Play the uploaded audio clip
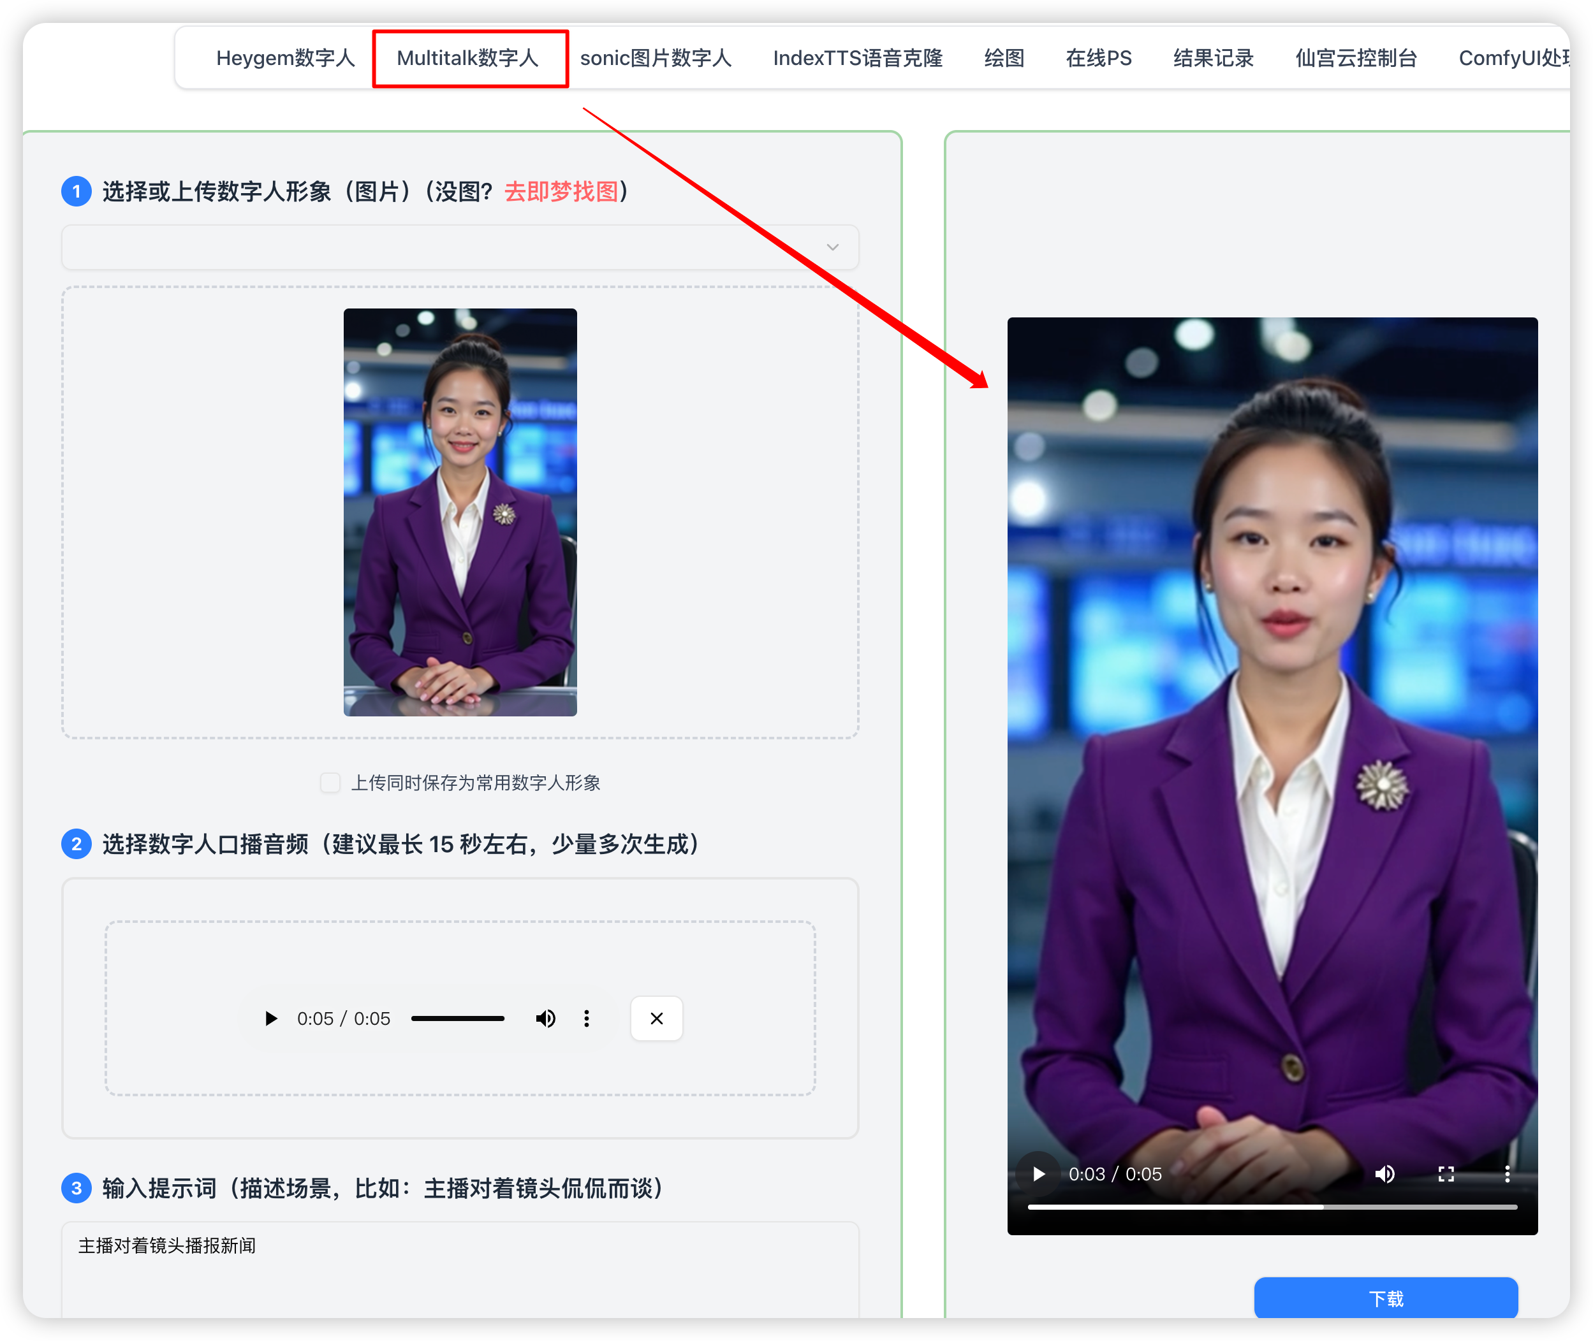The image size is (1593, 1341). (x=271, y=1018)
